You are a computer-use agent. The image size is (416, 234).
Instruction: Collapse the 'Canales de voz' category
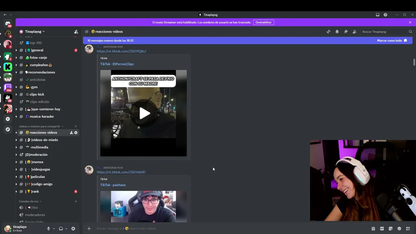click(30, 201)
